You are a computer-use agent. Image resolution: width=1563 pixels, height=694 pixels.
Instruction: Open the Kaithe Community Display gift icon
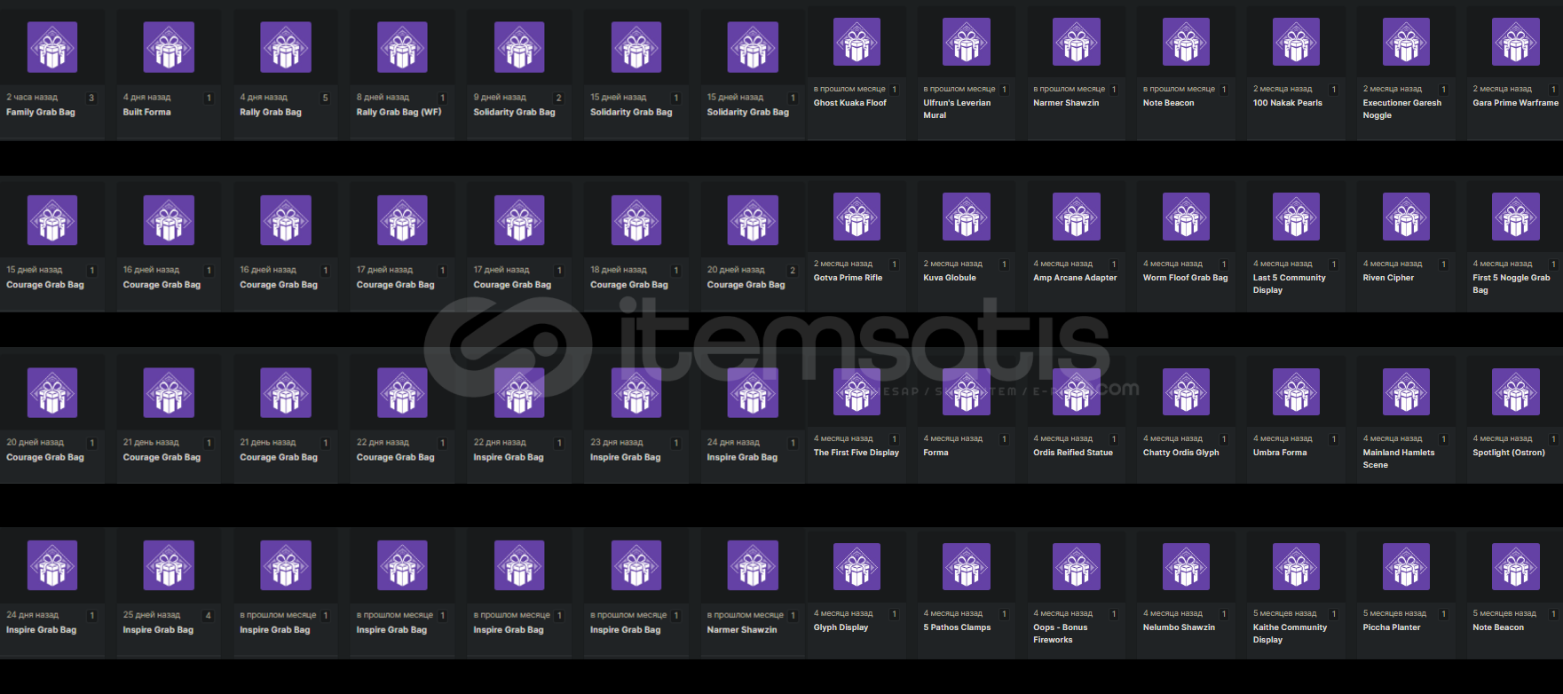[1296, 566]
